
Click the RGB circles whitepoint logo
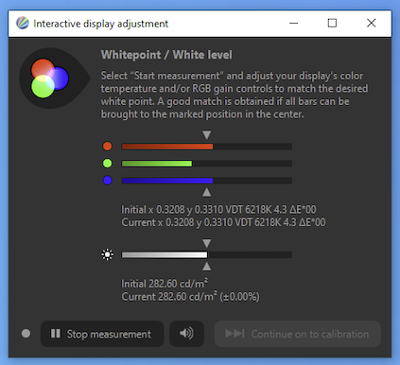[54, 78]
